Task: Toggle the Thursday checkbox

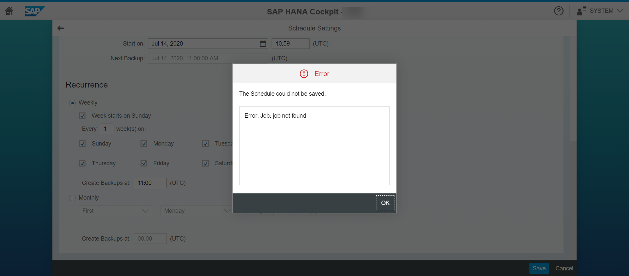Action: [x=82, y=163]
